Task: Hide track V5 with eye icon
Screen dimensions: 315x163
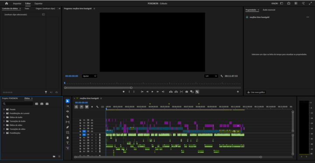Action: (x=92, y=120)
